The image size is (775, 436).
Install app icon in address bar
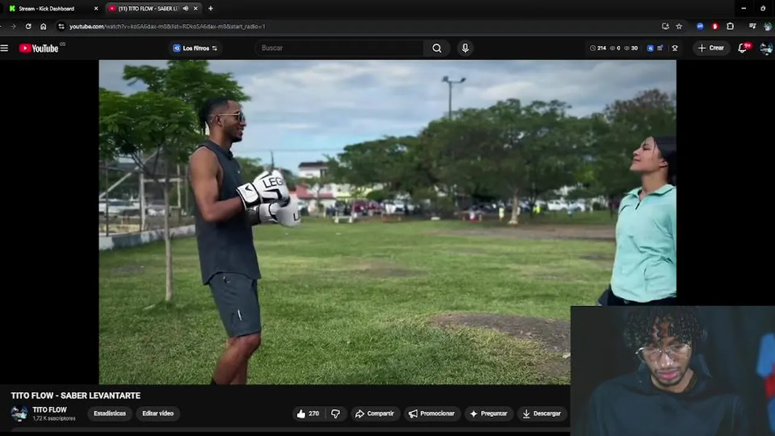665,26
